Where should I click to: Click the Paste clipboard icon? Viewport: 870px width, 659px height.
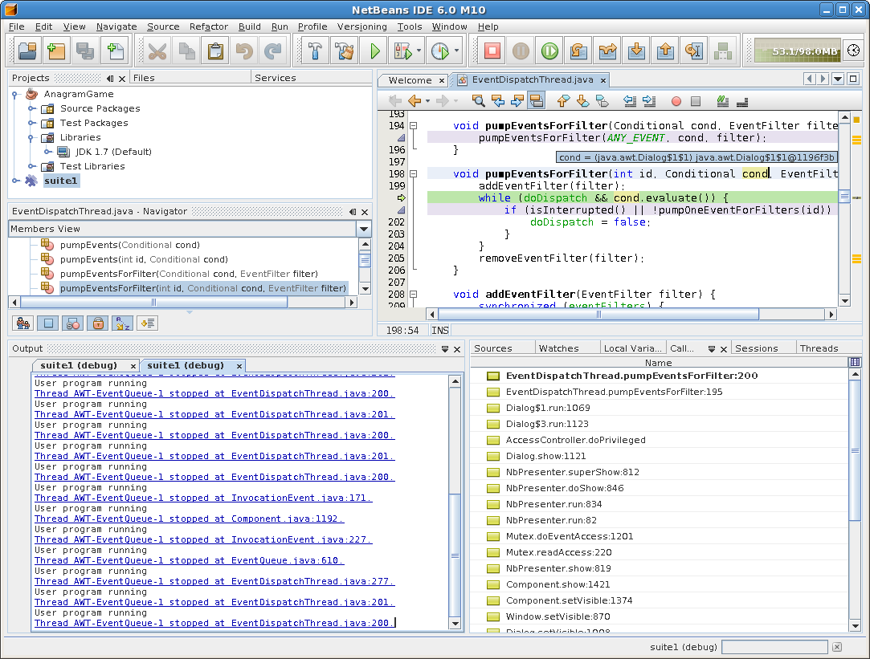[215, 51]
